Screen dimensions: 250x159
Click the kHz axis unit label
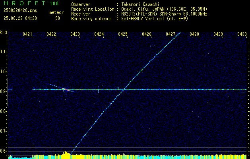(4, 32)
